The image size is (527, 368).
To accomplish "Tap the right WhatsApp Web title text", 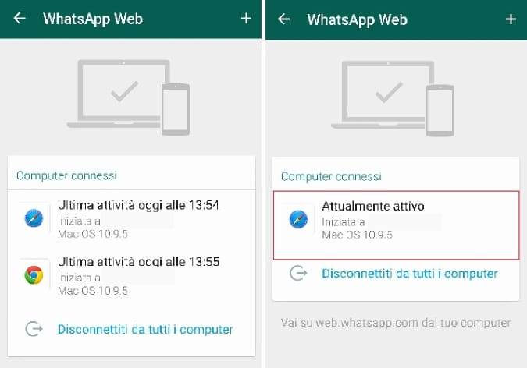I will [x=358, y=19].
